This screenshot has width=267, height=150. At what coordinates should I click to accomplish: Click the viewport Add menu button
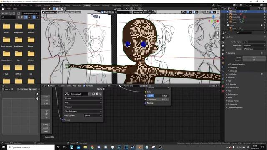pyautogui.click(x=72, y=12)
